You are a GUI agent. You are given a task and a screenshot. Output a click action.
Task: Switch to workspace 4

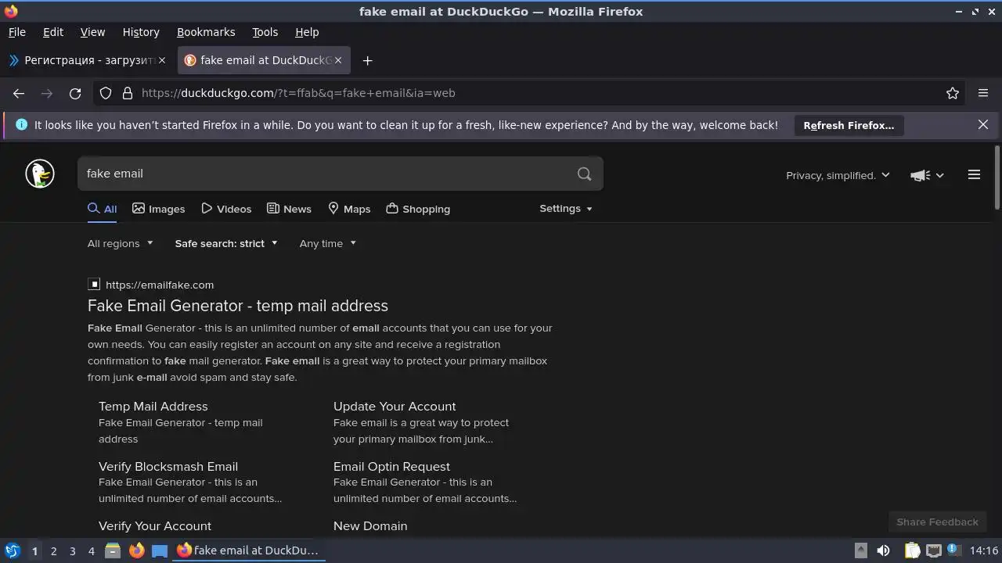coord(91,550)
